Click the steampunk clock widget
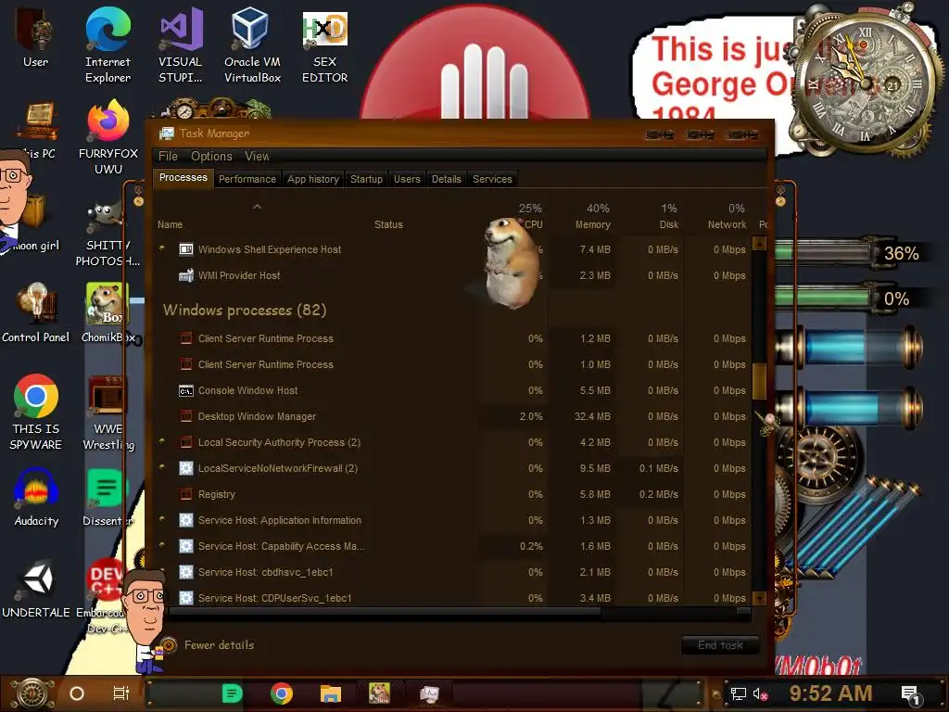The width and height of the screenshot is (949, 712). click(x=863, y=82)
